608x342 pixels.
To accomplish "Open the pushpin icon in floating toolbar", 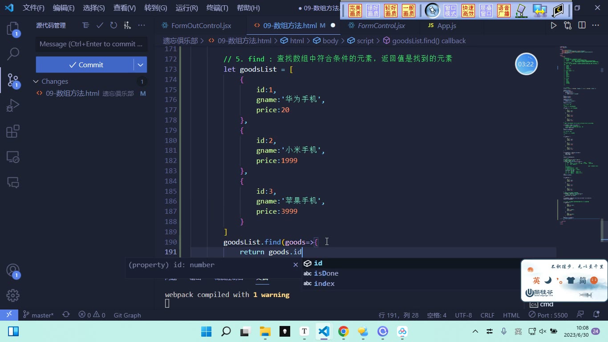I will (x=432, y=10).
